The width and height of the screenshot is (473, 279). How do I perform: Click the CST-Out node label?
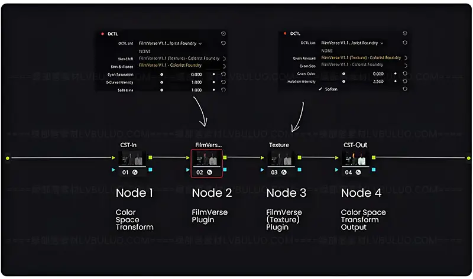point(355,145)
